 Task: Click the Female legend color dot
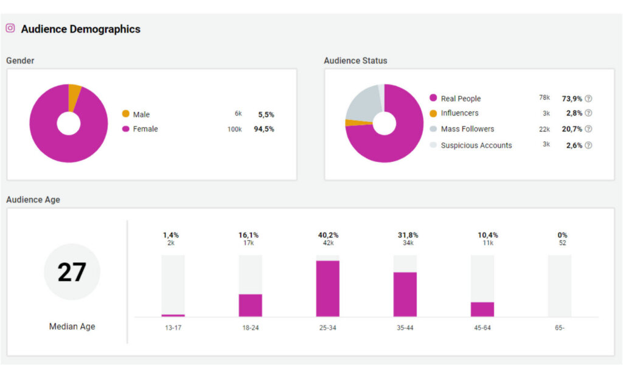(x=126, y=129)
